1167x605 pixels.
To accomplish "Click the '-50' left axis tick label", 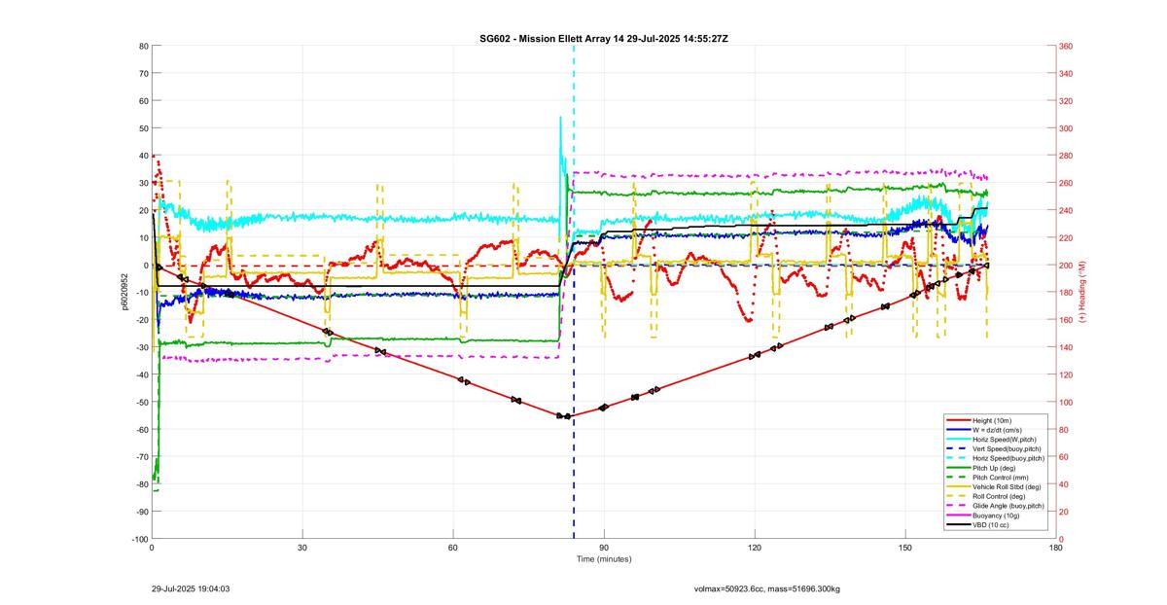I will click(143, 402).
